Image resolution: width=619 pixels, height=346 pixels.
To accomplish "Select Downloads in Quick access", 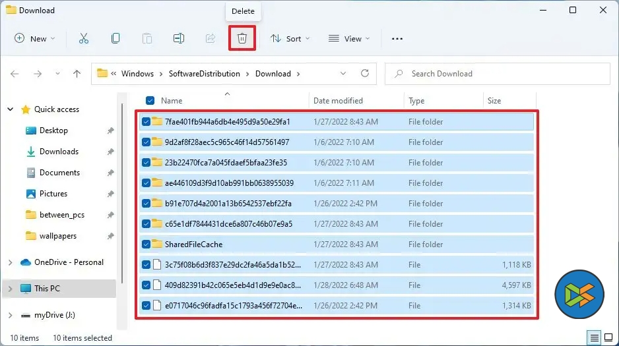I will coord(59,152).
